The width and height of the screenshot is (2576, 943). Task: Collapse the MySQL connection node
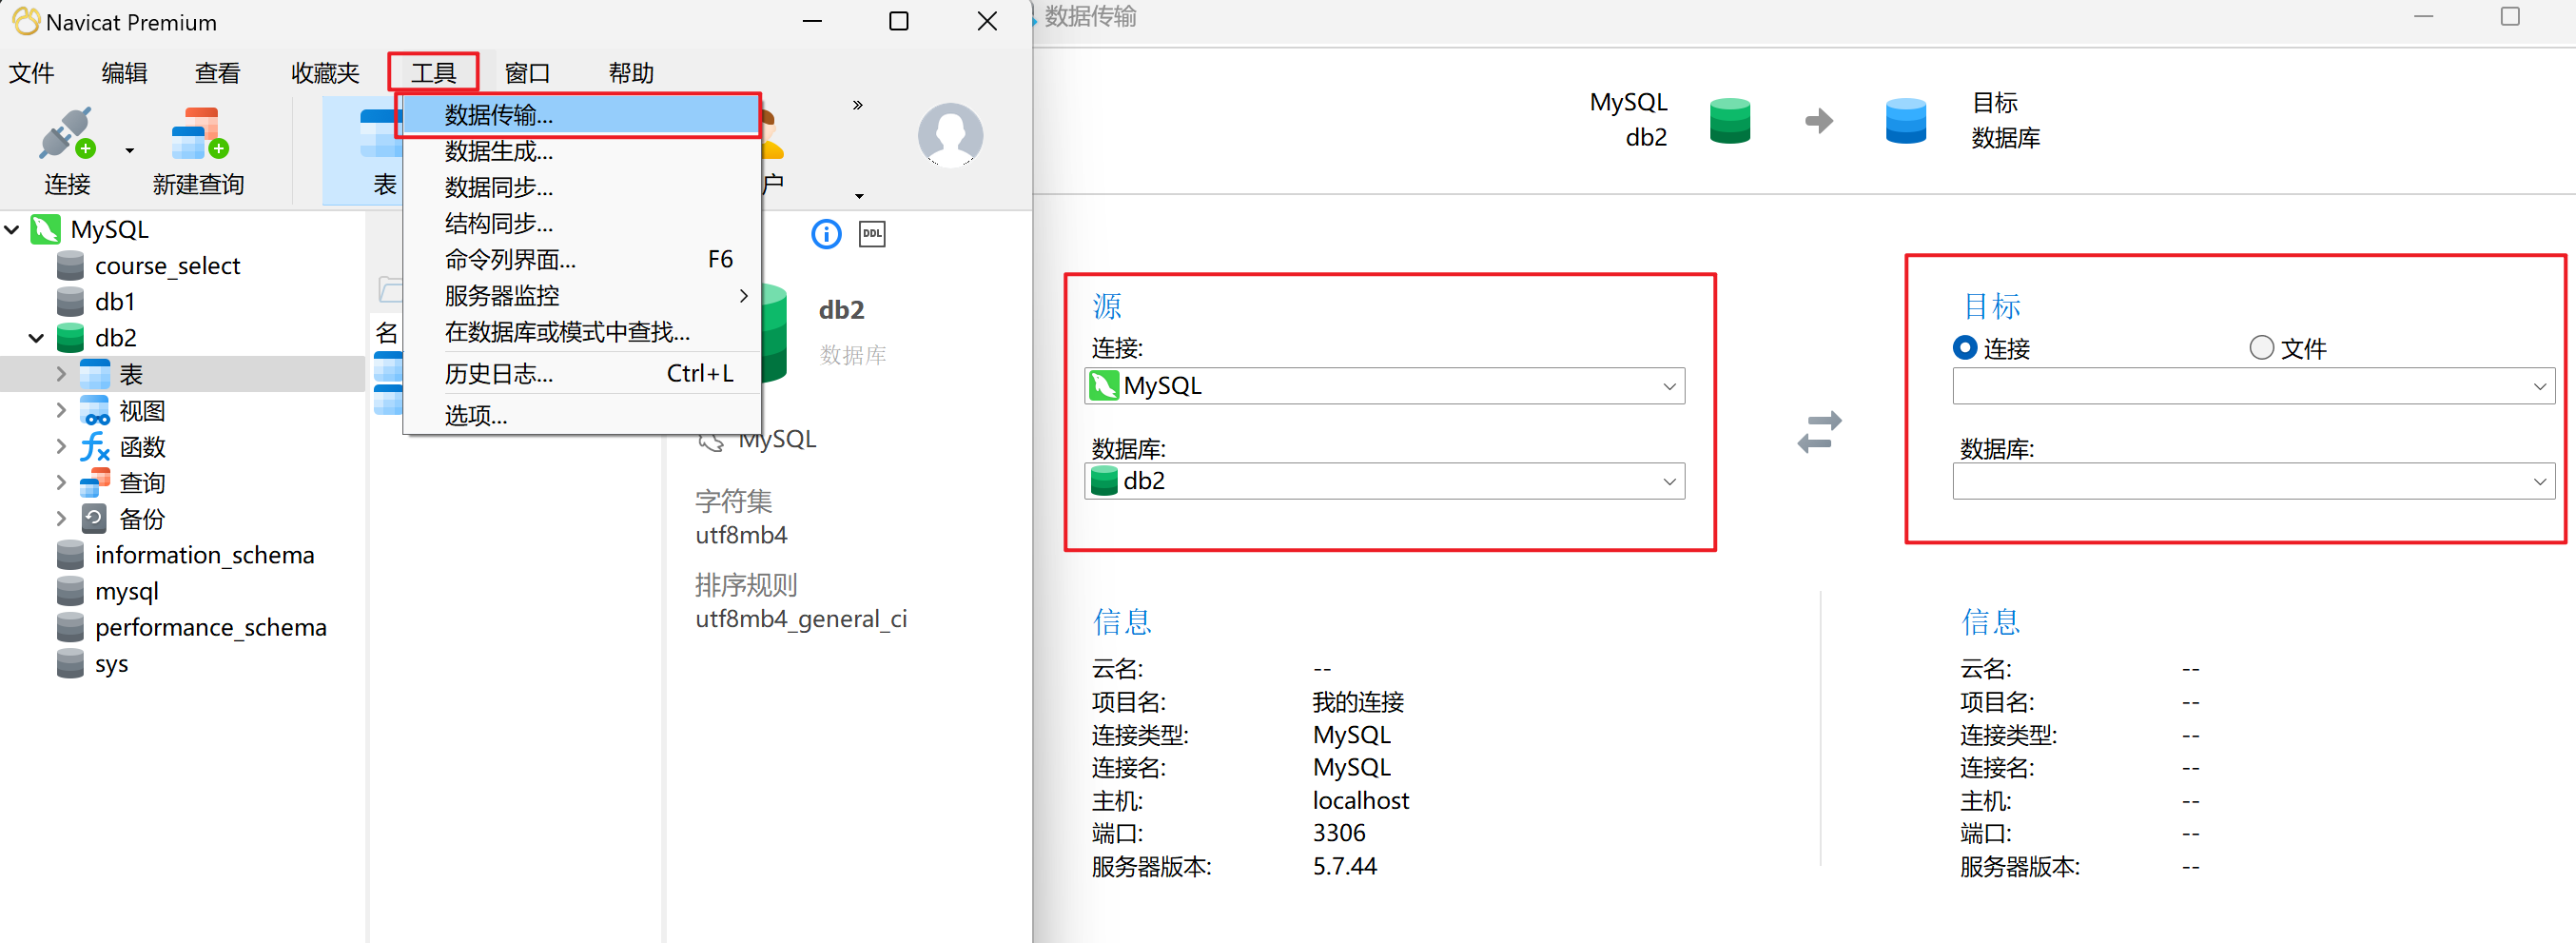point(12,229)
